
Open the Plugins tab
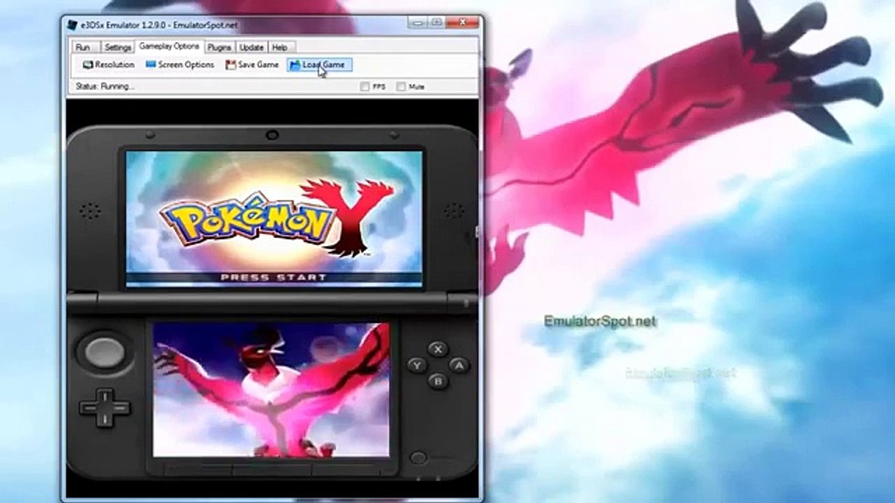coord(220,48)
